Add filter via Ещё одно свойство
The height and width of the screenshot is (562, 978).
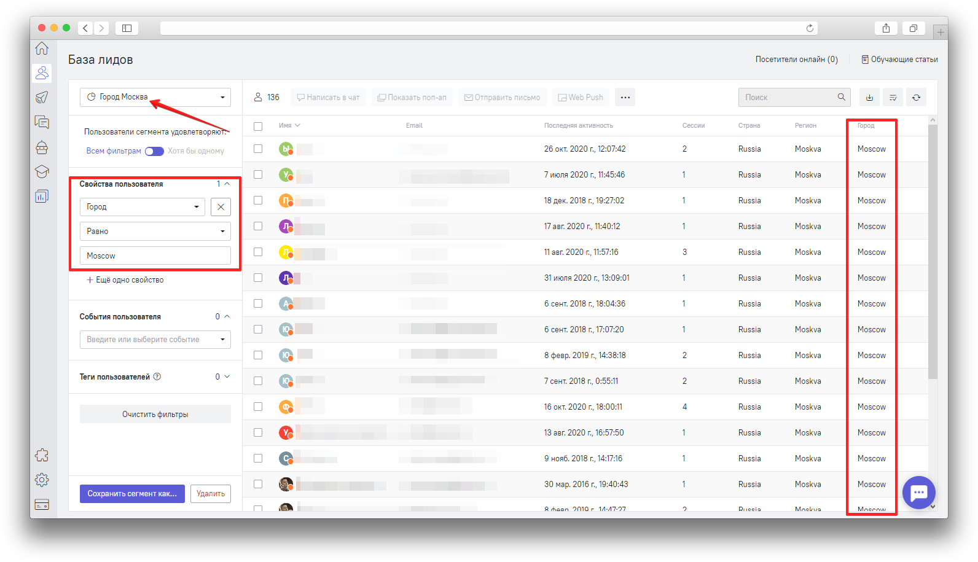click(125, 279)
